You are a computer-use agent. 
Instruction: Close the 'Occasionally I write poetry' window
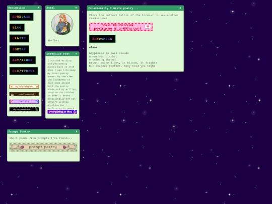tap(180, 8)
